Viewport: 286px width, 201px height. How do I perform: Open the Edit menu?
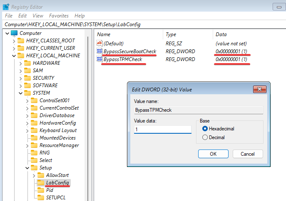[x=22, y=16]
